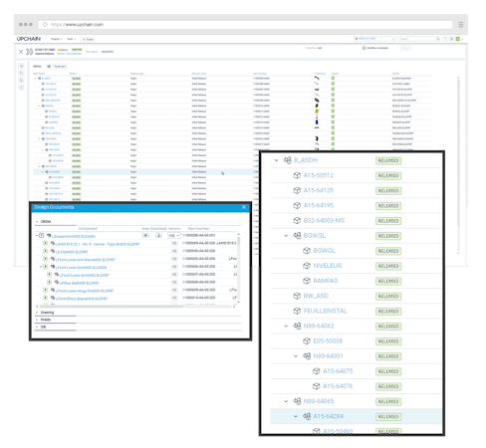Screen dimensions: 486x448
Task: Collapse the LFront Lower ArmMSS.SLDASM node
Action: (41, 267)
